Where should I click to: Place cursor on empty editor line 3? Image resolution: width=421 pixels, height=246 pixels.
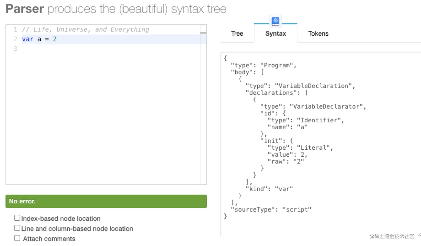[111, 49]
